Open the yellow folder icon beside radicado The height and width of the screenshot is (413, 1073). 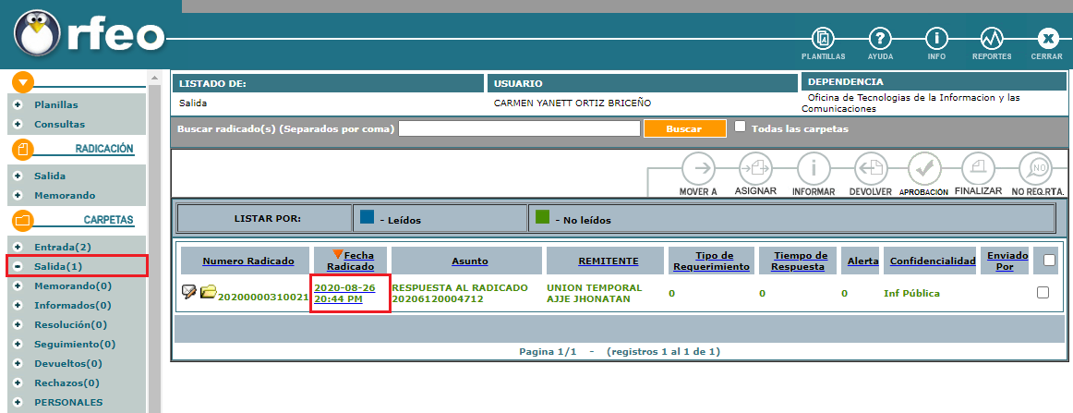pos(208,293)
